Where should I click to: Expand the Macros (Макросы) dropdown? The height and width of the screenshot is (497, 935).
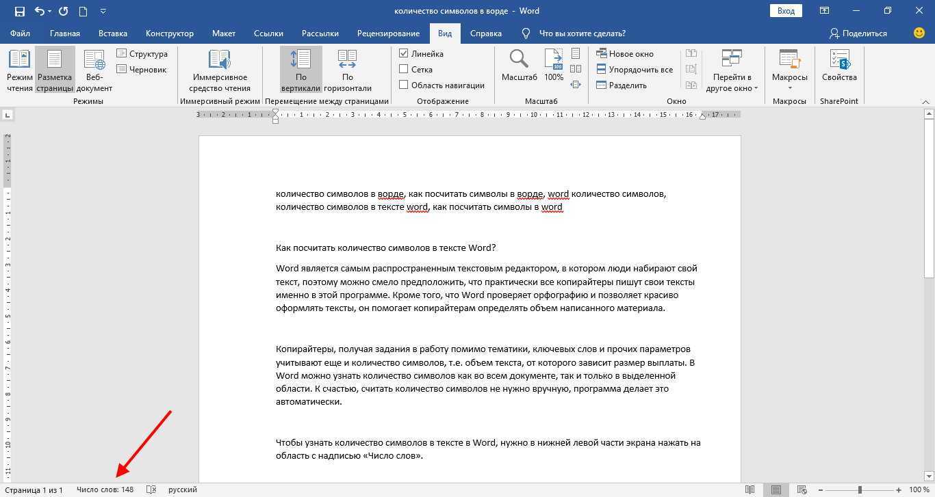[789, 70]
